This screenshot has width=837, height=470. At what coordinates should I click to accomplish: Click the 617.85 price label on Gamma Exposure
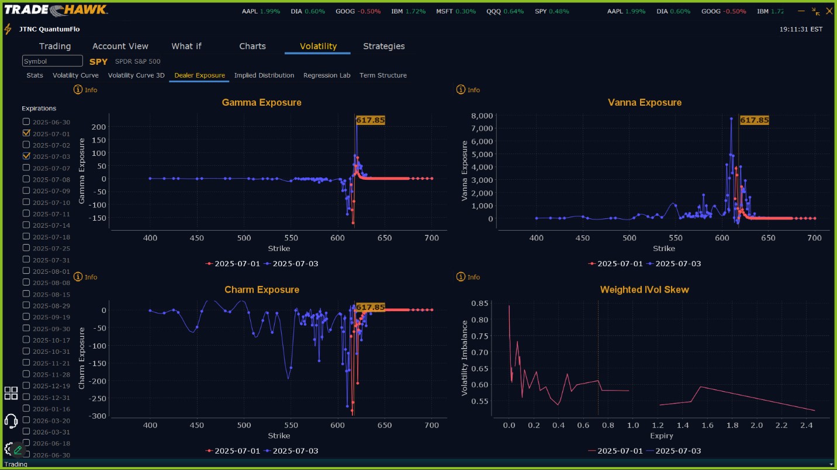tap(371, 120)
